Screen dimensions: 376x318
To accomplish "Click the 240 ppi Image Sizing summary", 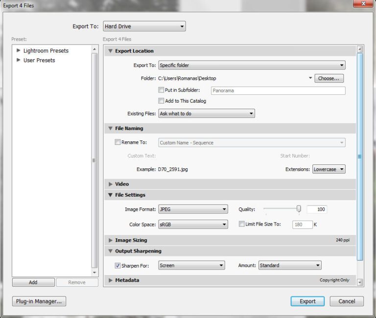I will coord(343,240).
